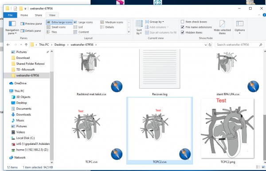Select the TCPC2.cvx file

point(160,131)
